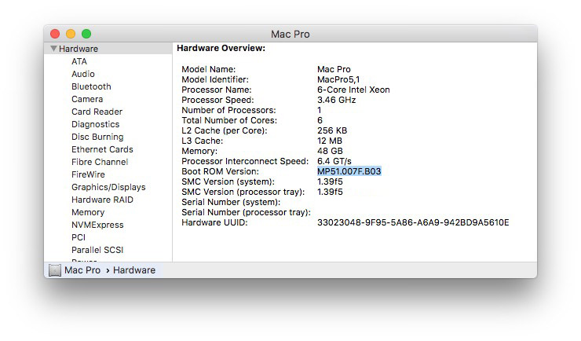Open Diagnostics in the sidebar
The height and width of the screenshot is (341, 581).
pos(95,125)
